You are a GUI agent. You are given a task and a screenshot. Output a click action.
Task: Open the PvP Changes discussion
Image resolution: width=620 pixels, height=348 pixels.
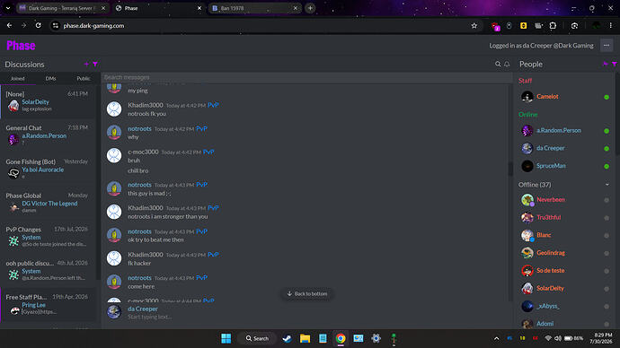coord(49,237)
